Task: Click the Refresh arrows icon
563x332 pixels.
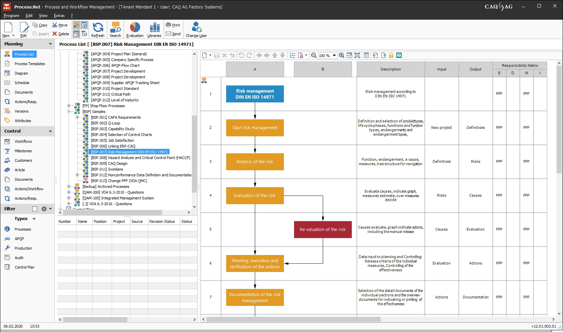Action: (98, 27)
